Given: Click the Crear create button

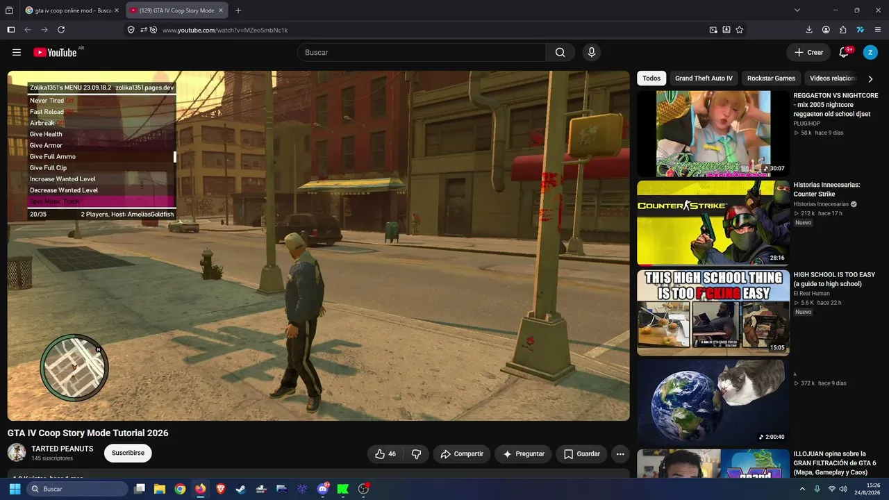Looking at the screenshot, I should 808,52.
